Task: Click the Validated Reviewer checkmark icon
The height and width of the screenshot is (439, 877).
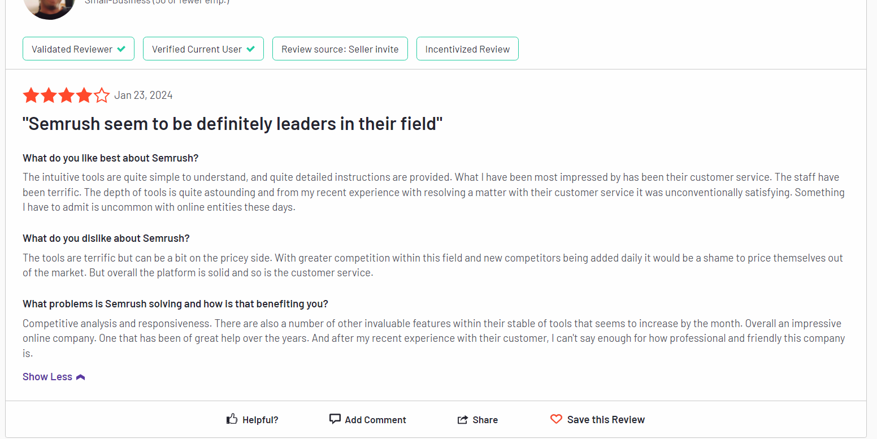Action: pyautogui.click(x=121, y=49)
